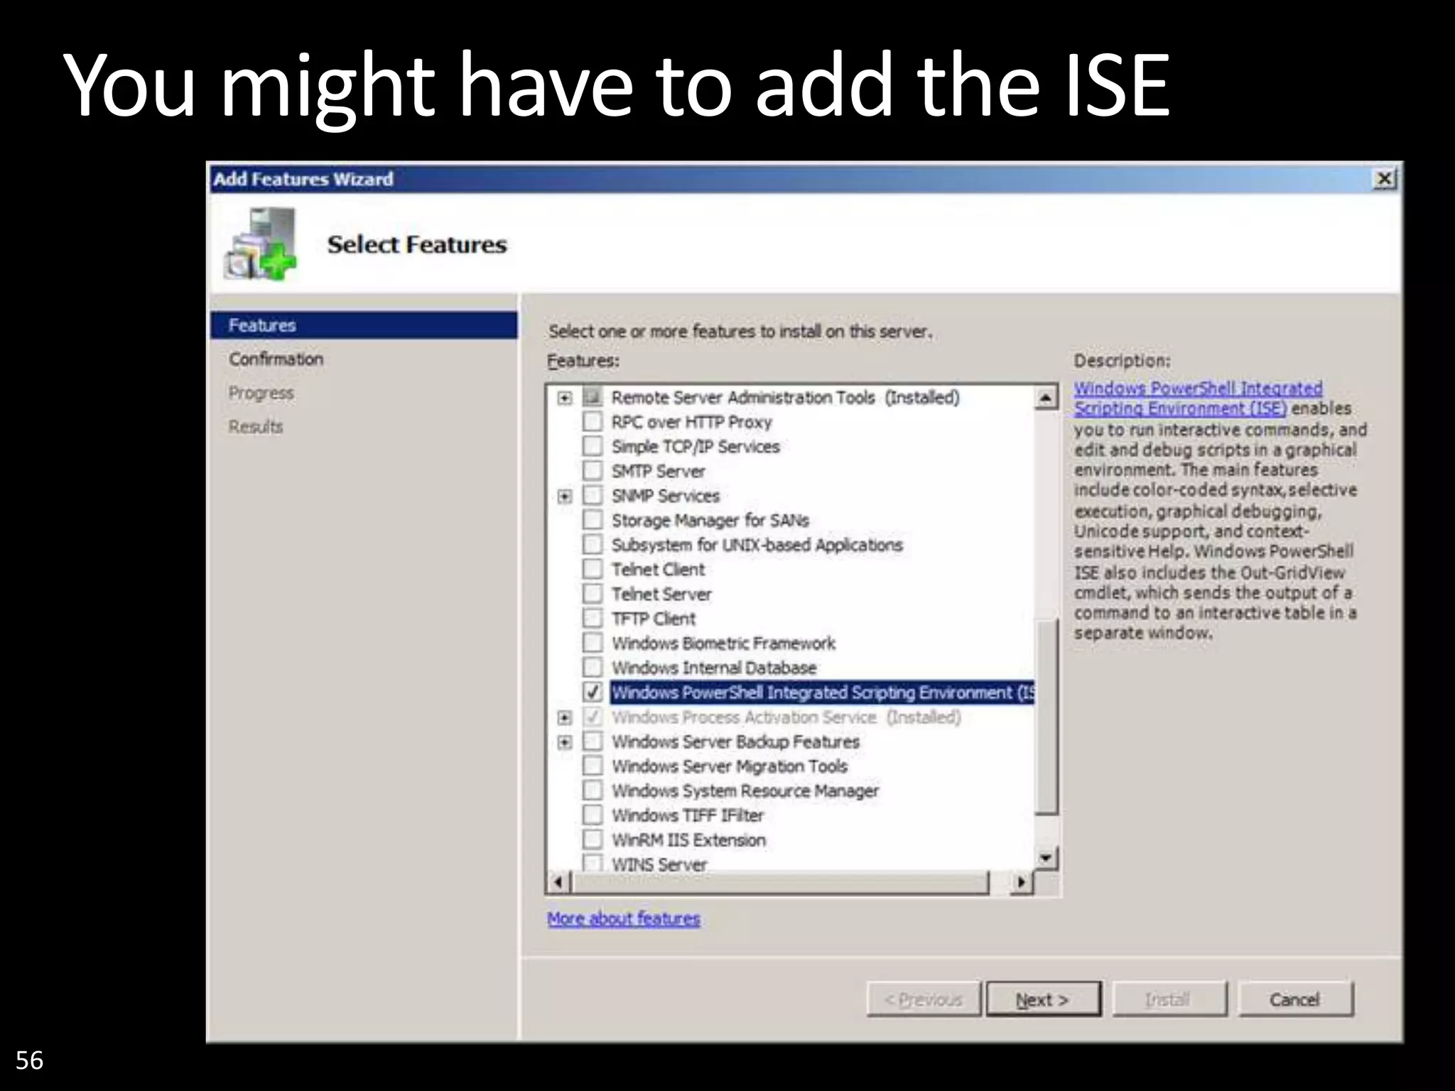
Task: Enable the Telnet Server checkbox
Action: coord(593,594)
